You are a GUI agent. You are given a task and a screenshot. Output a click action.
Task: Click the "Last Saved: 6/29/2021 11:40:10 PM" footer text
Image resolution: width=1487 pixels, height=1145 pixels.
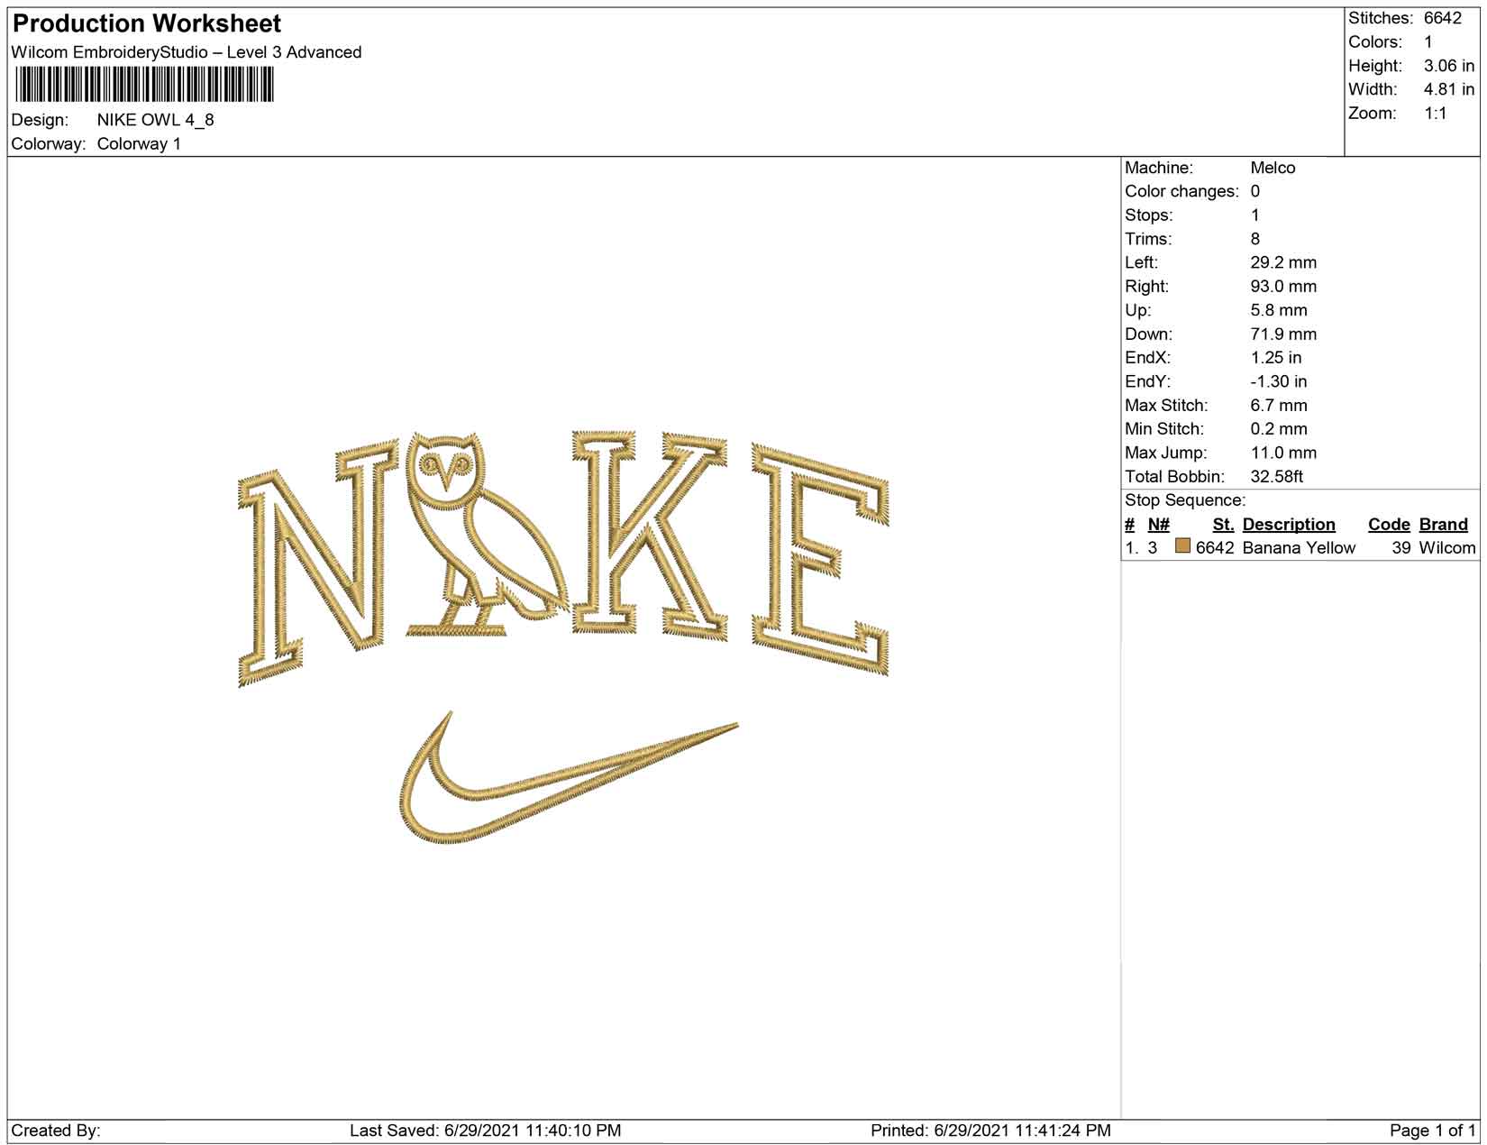pyautogui.click(x=485, y=1131)
